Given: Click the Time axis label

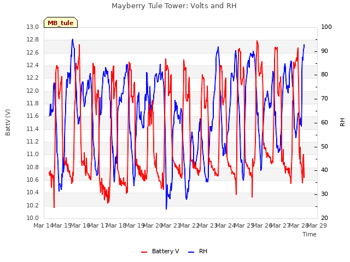Looking at the screenshot, I should (x=310, y=234).
